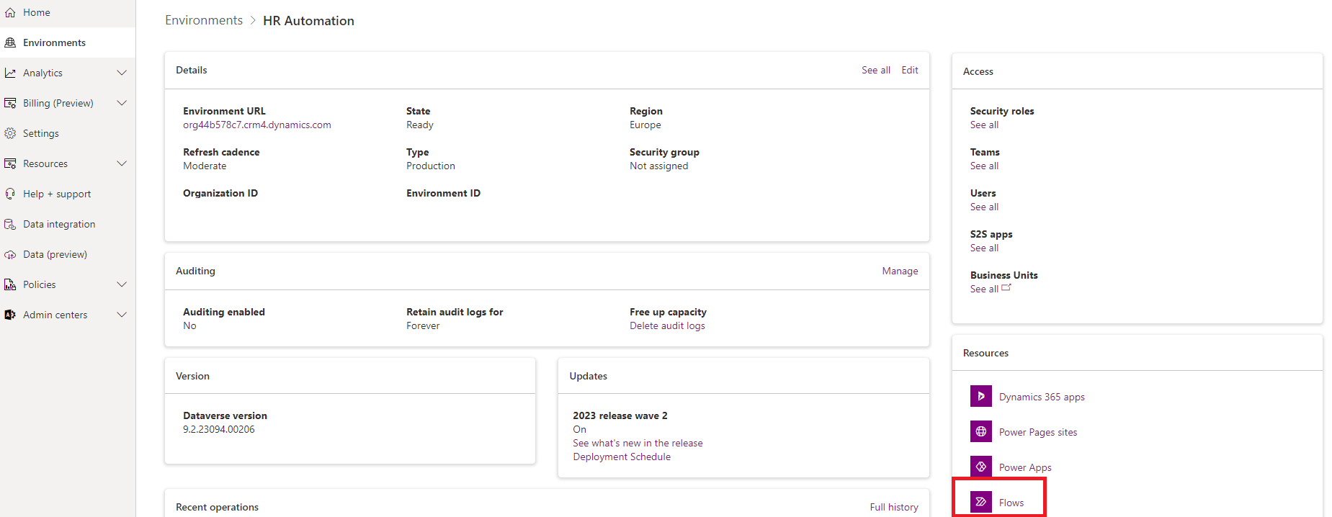Click the Help + support headset icon

click(10, 194)
